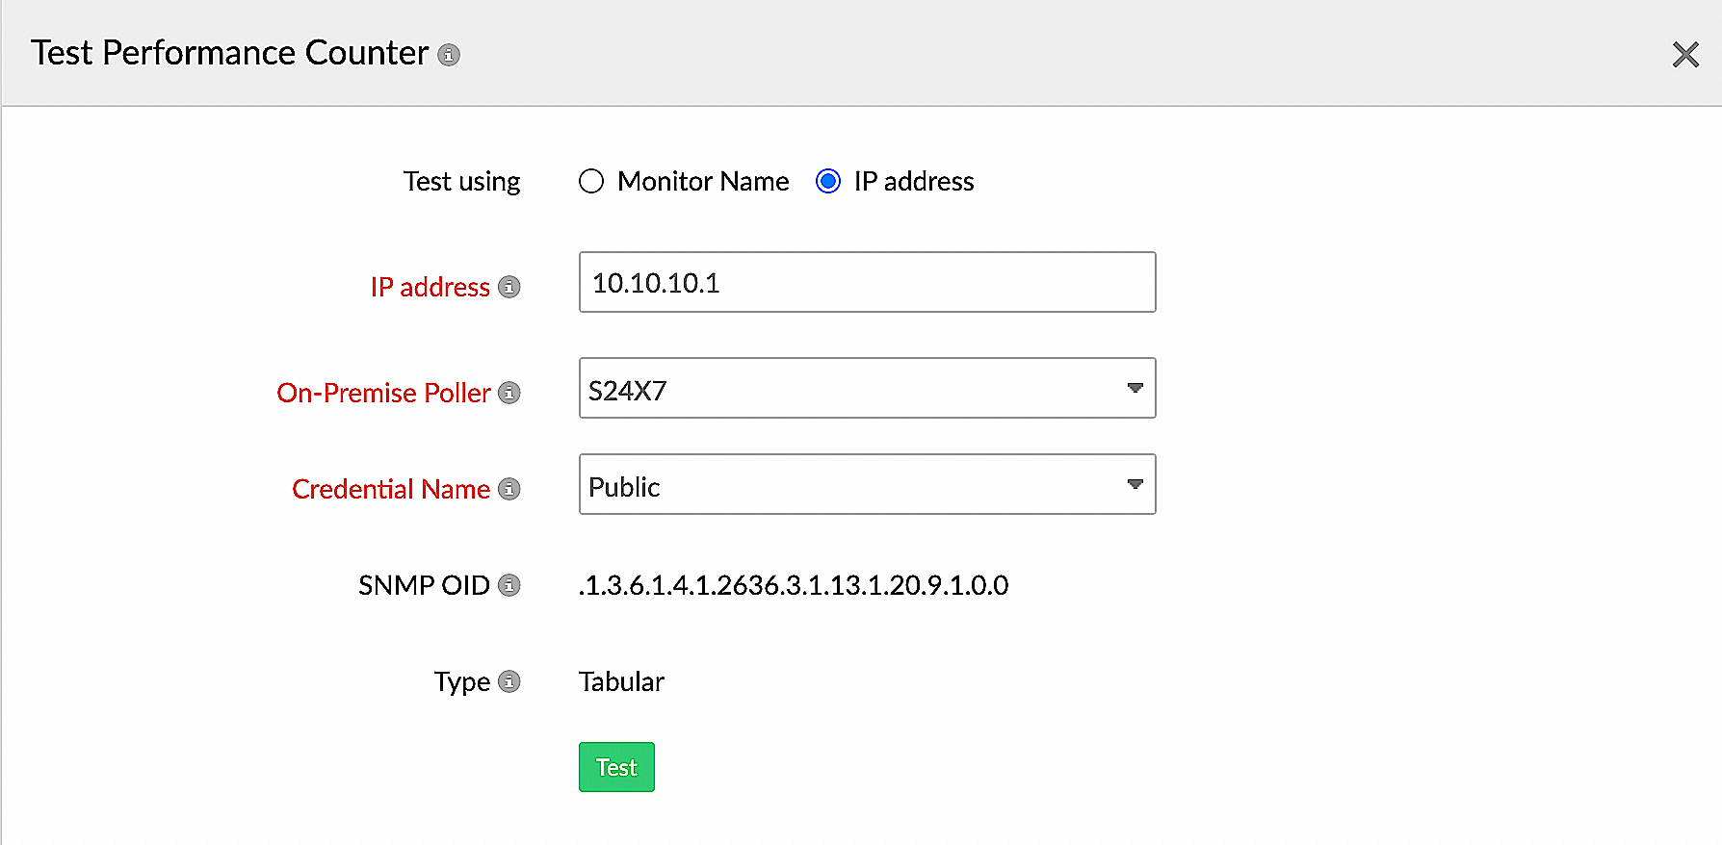Screen dimensions: 1722x845
Task: Click the On-Premise Poller info icon
Action: point(509,393)
